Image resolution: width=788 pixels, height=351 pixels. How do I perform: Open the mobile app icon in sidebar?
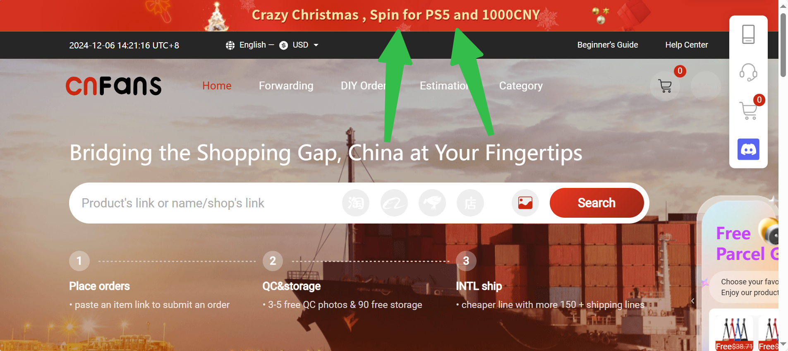tap(748, 34)
